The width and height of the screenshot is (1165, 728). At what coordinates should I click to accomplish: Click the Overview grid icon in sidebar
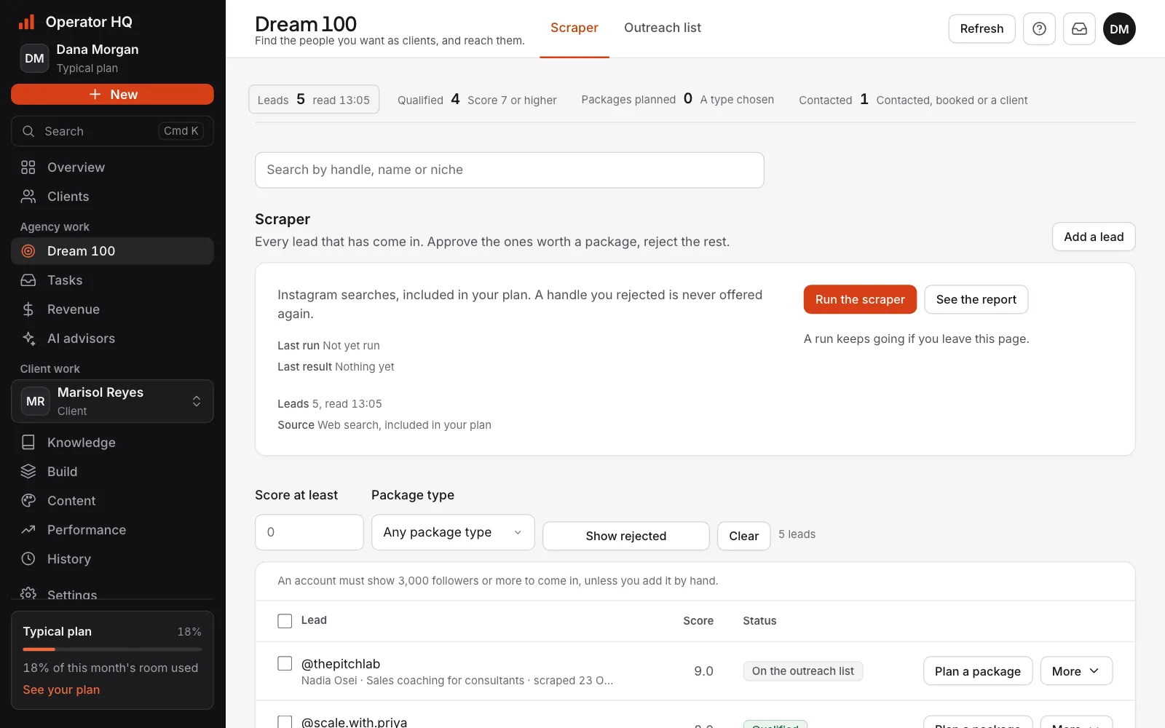pos(28,167)
